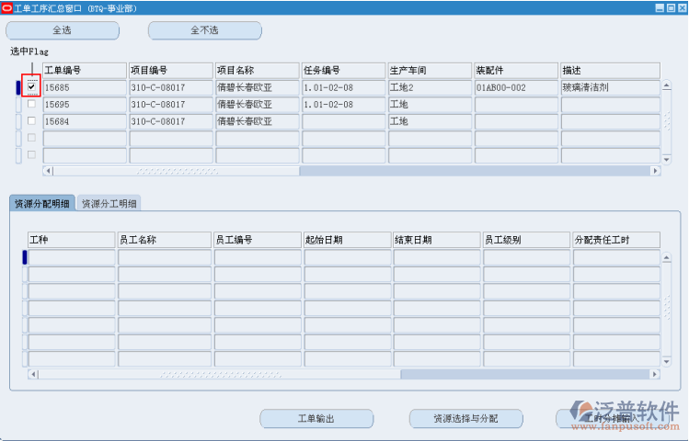The width and height of the screenshot is (689, 441).
Task: Click the 工单输出 button
Action: tap(316, 419)
